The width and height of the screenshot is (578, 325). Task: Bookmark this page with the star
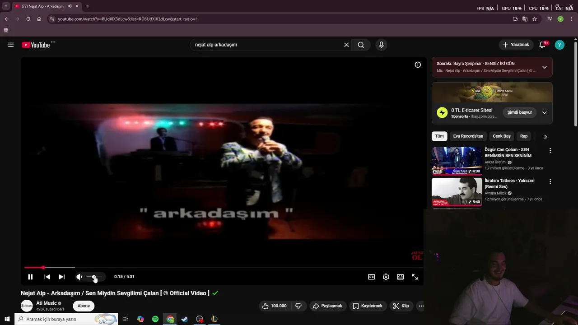pyautogui.click(x=535, y=19)
